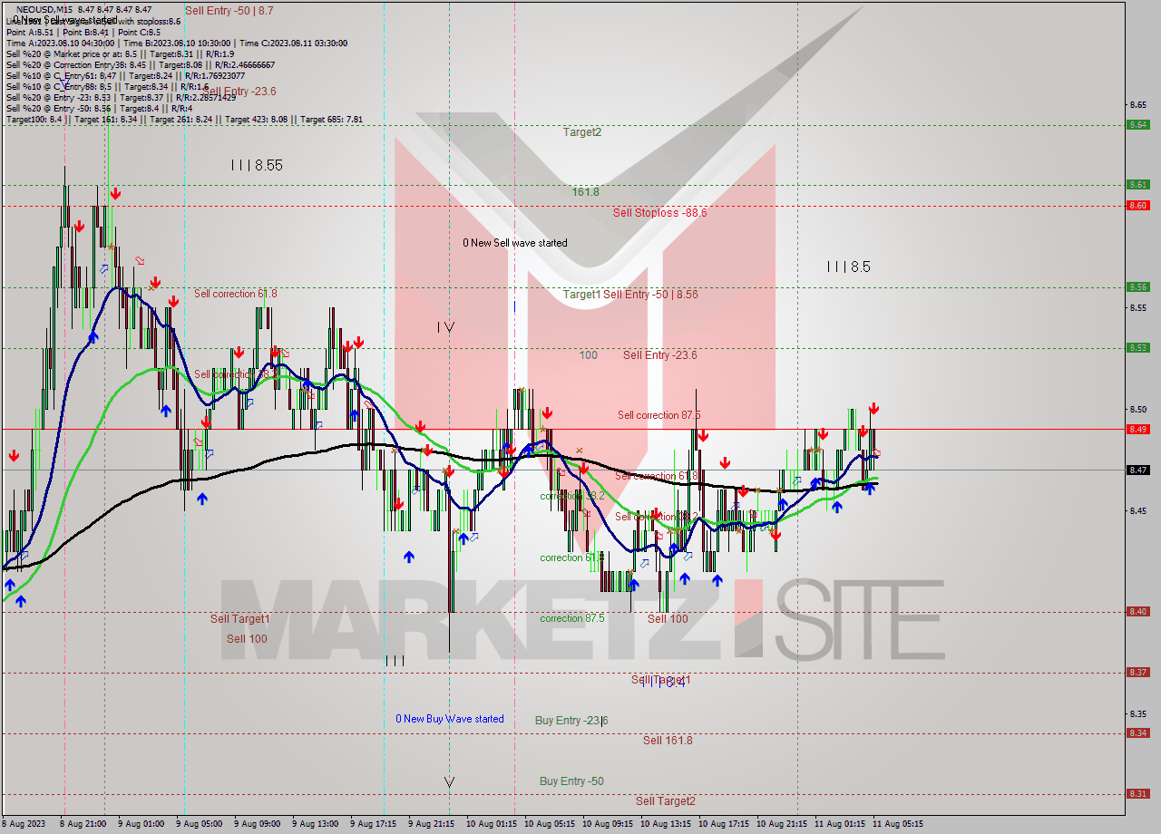Select the Buy Entry -50 label

coord(571,781)
